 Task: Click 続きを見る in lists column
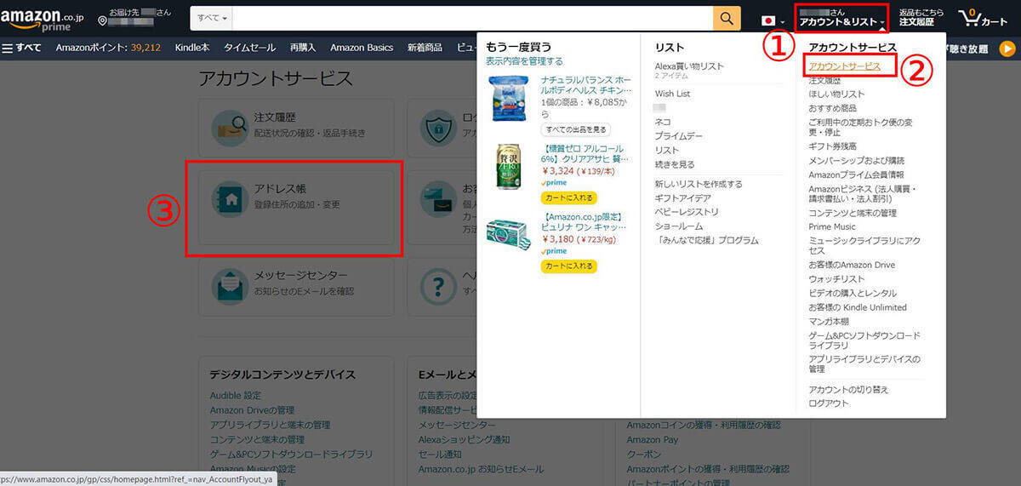(x=675, y=164)
